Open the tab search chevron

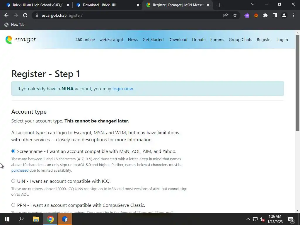[253, 4]
